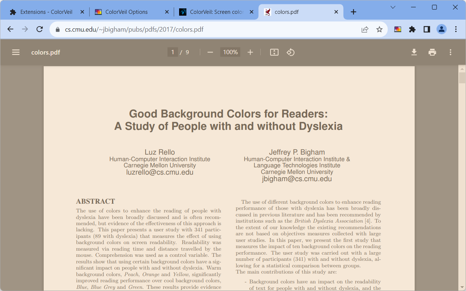Viewport: 466px width, 291px height.
Task: Print the PDF document
Action: 432,52
